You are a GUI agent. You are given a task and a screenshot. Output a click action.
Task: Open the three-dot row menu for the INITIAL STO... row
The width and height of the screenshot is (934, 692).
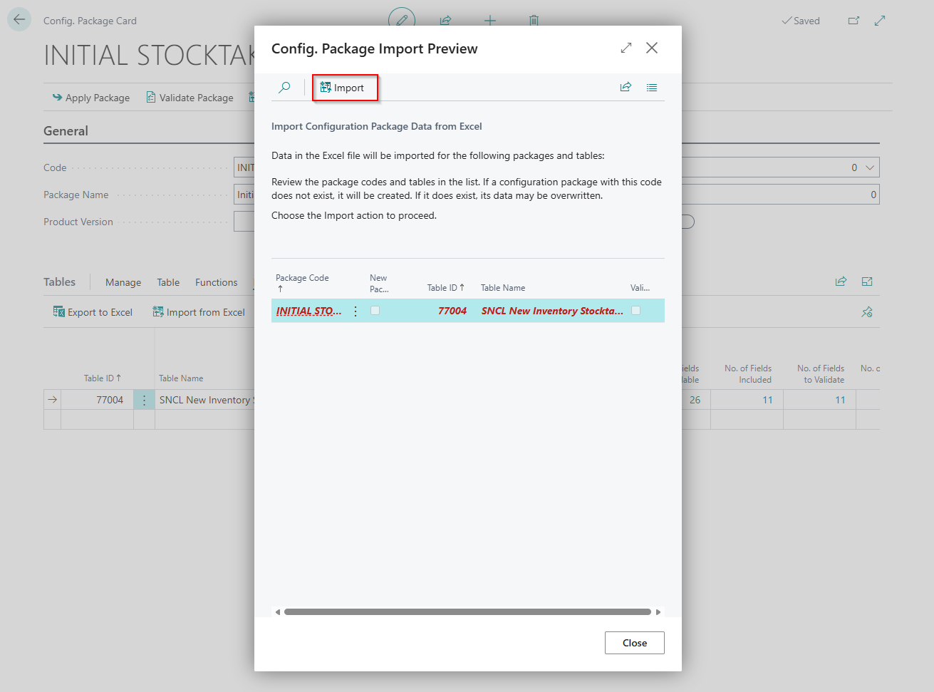point(356,311)
